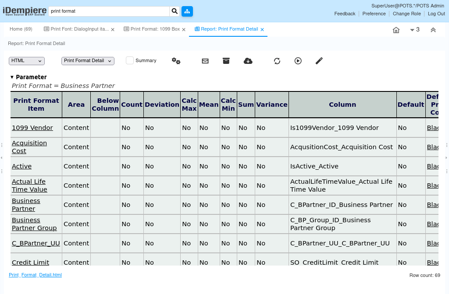Collapse header with double chevron icon
Screen dimensions: 449x294
433,30
